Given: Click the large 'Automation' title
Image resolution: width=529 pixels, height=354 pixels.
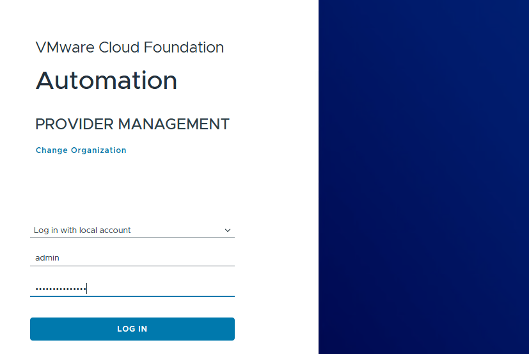Looking at the screenshot, I should coord(106,81).
